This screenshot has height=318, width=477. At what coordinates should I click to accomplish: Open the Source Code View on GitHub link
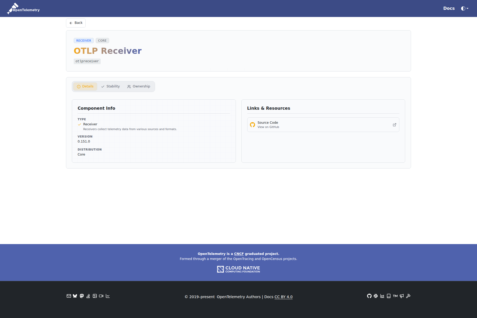pos(323,125)
